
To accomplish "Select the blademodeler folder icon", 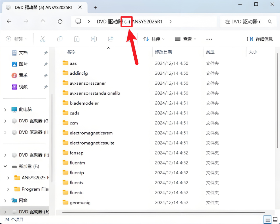I will (65, 103).
